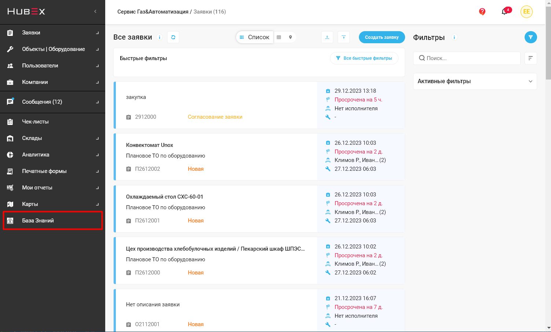551x332 pixels.
Task: Open Все быстрые фильтры
Action: [364, 58]
